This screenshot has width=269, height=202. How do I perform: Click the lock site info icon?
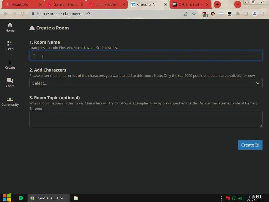(x=33, y=14)
